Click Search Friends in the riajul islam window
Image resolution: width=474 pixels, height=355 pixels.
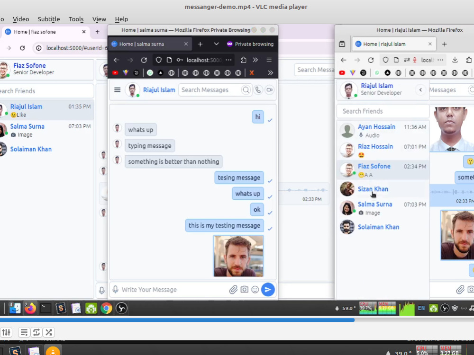pos(383,111)
